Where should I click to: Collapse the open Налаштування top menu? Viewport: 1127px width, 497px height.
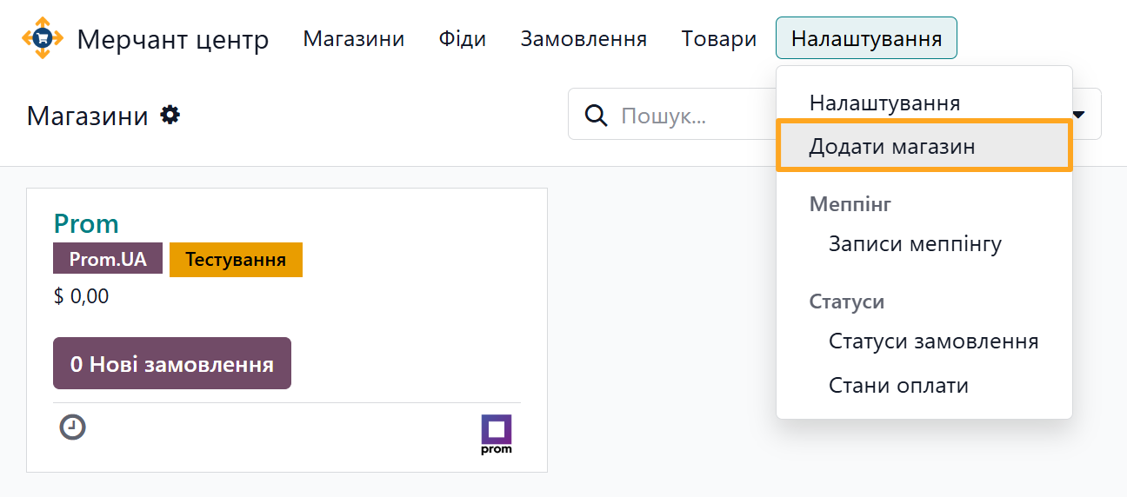pos(865,39)
